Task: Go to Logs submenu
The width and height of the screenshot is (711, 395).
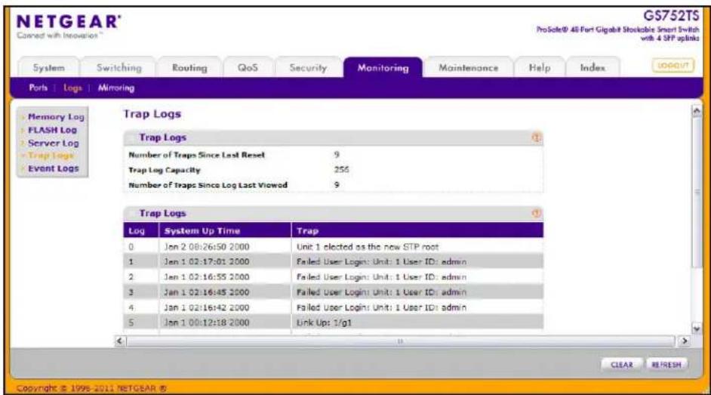Action: (72, 88)
